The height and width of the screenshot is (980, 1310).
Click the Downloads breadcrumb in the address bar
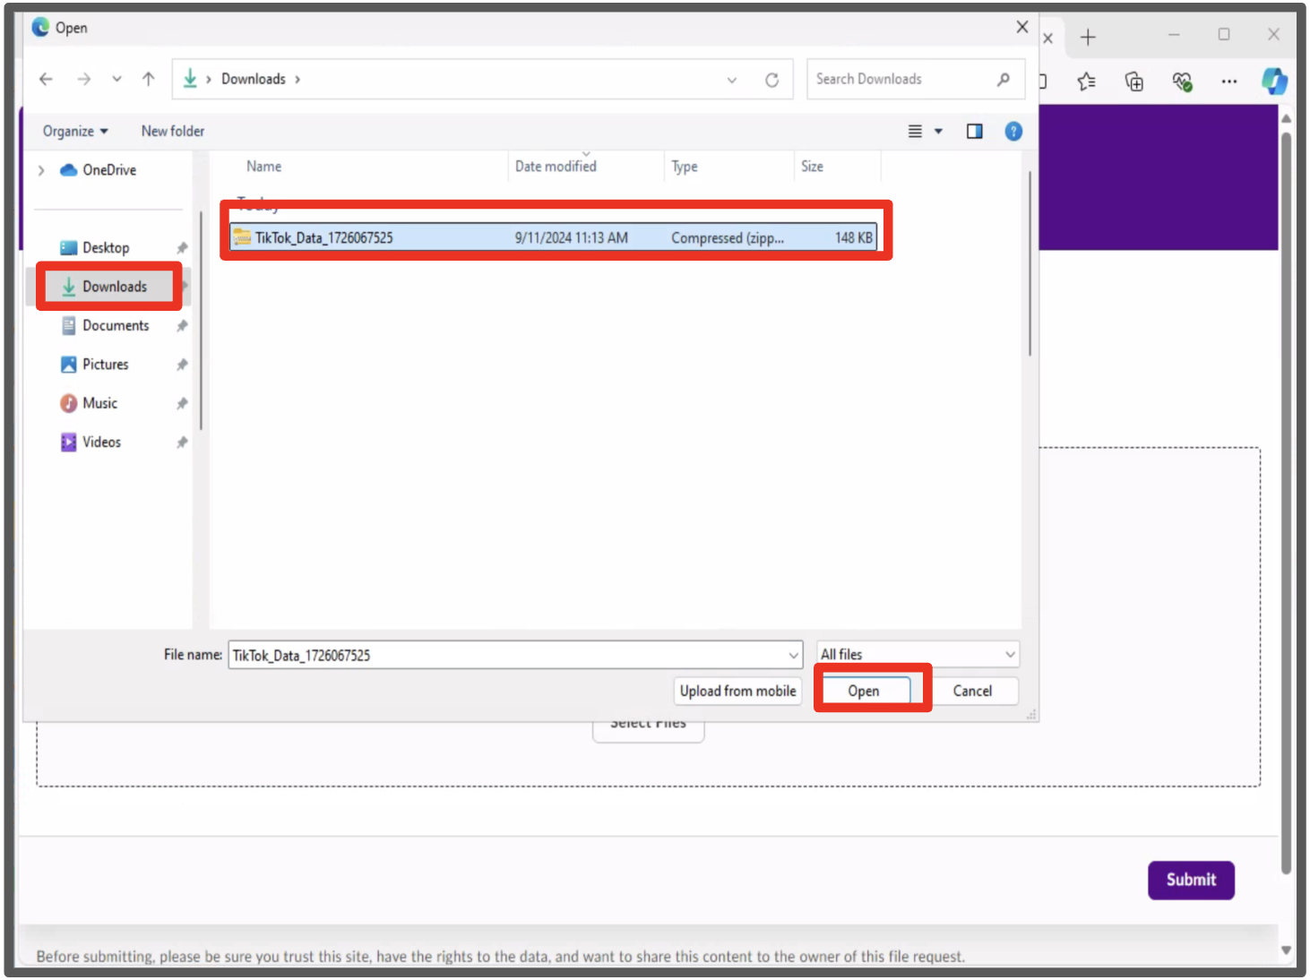254,79
